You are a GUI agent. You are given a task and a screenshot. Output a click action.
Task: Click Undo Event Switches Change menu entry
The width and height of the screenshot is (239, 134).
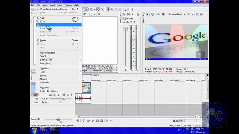pyautogui.click(x=59, y=9)
